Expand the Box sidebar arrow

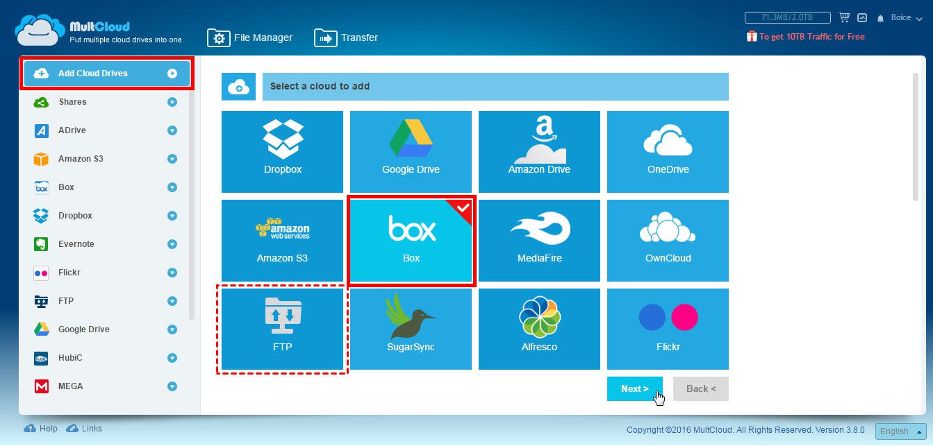coord(172,187)
